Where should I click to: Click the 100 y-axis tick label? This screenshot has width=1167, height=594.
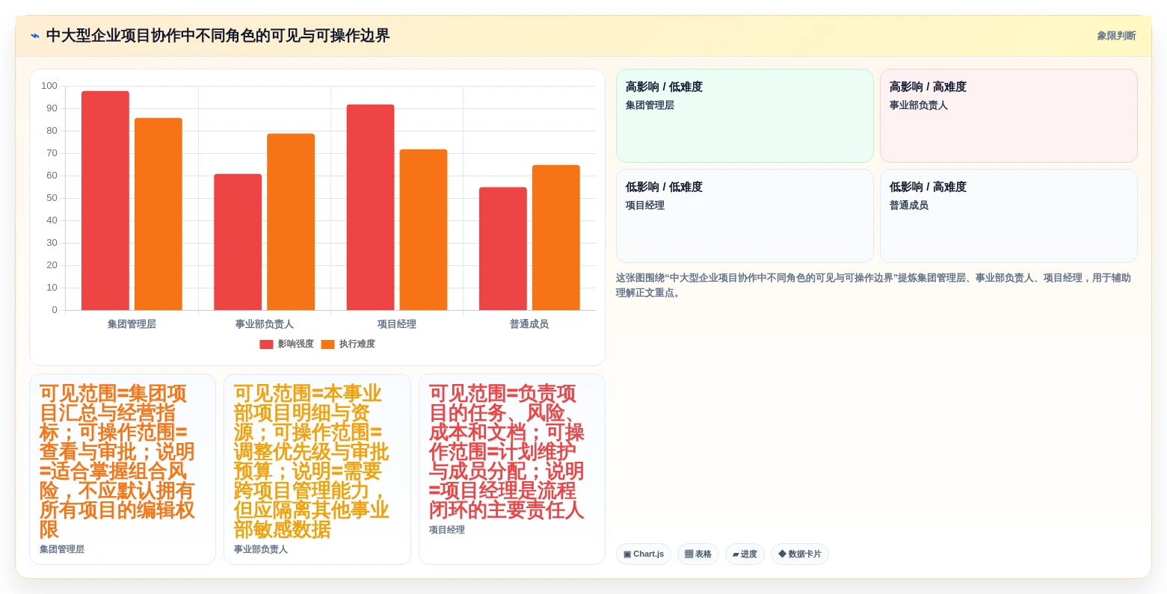point(49,86)
